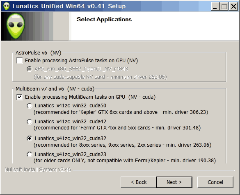Cancel the setup
The image size is (240, 195).
tap(215, 182)
